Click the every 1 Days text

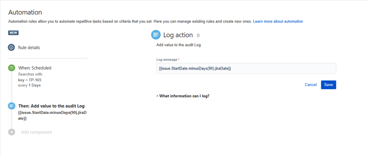pyautogui.click(x=30, y=85)
